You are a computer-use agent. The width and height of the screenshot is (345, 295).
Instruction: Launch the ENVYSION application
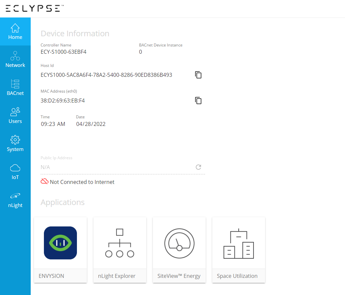pyautogui.click(x=60, y=243)
